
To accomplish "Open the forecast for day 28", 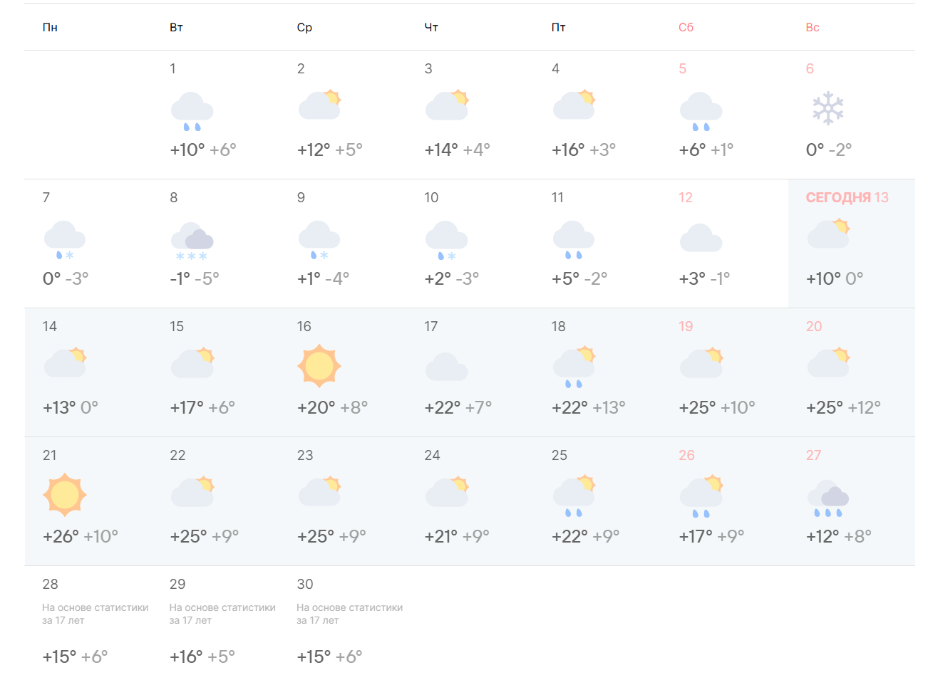I will [50, 585].
